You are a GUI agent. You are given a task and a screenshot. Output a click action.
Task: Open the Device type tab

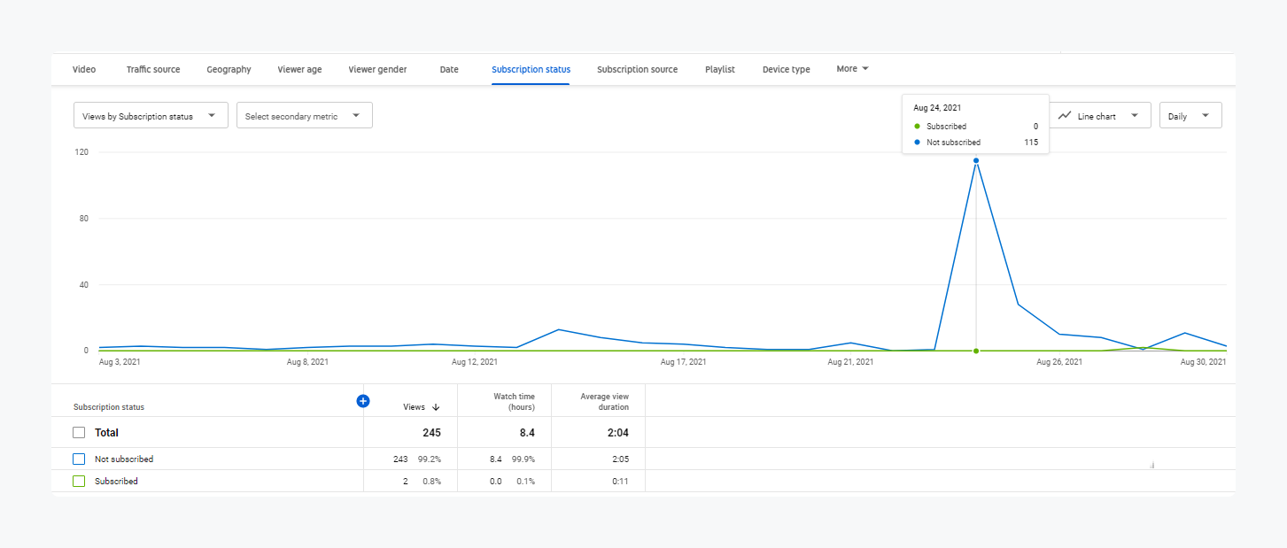[x=786, y=70]
